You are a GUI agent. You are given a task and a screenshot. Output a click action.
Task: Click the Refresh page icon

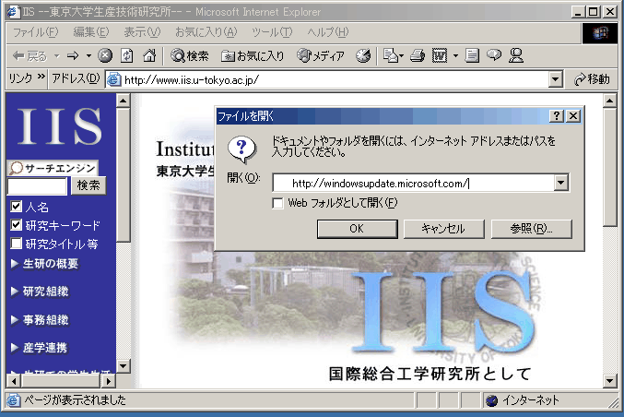pos(127,55)
